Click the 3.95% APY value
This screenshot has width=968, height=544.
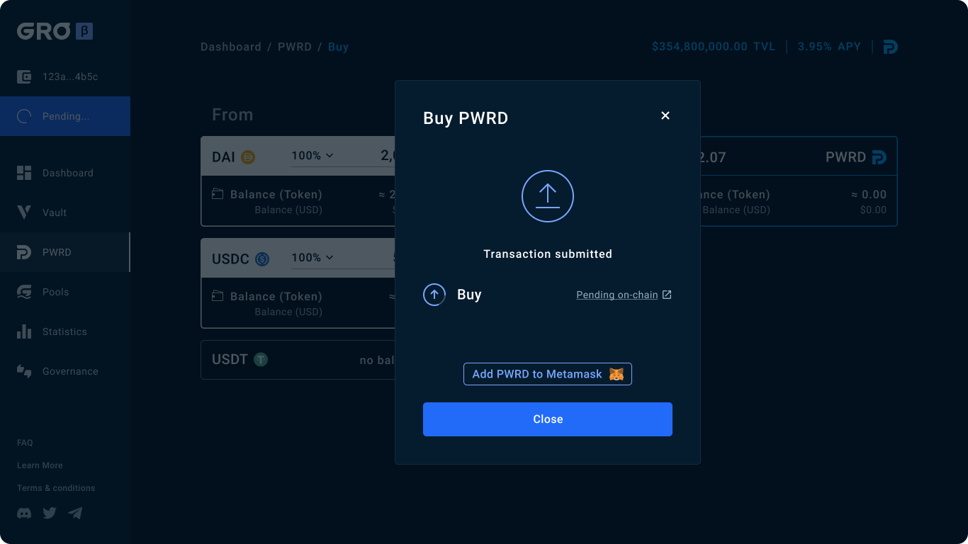[829, 47]
